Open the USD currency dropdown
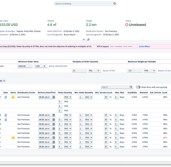 pyautogui.click(x=41, y=66)
